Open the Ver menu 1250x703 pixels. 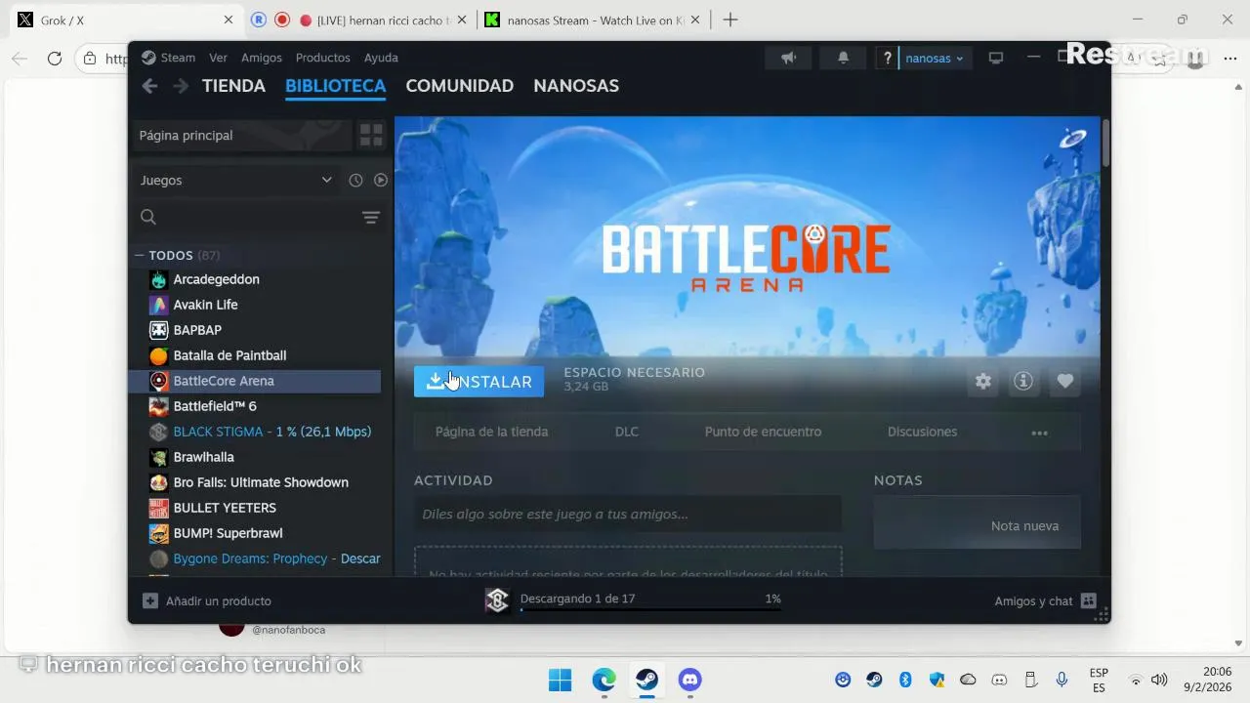[x=218, y=58]
